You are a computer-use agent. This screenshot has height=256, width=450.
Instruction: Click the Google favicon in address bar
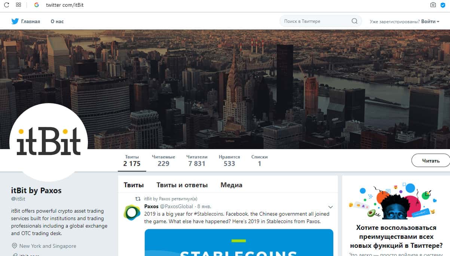pos(36,5)
